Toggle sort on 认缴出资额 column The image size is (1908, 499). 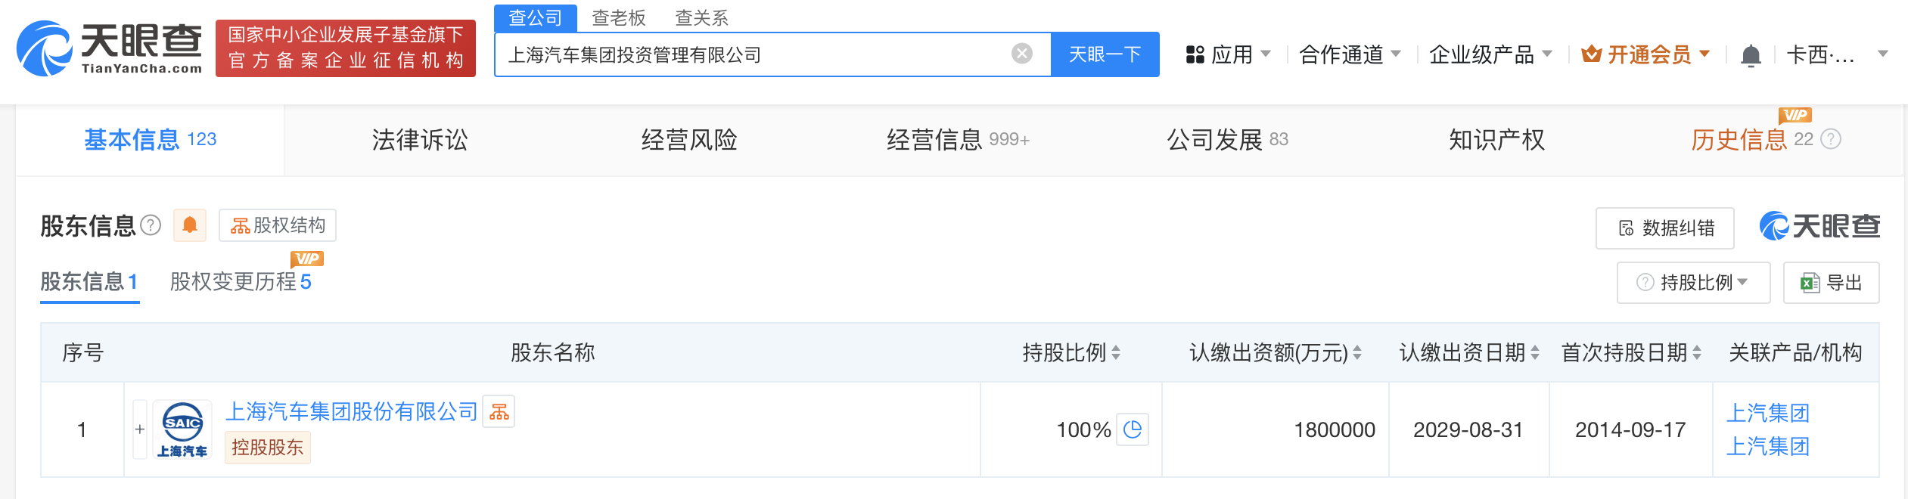[x=1360, y=352]
